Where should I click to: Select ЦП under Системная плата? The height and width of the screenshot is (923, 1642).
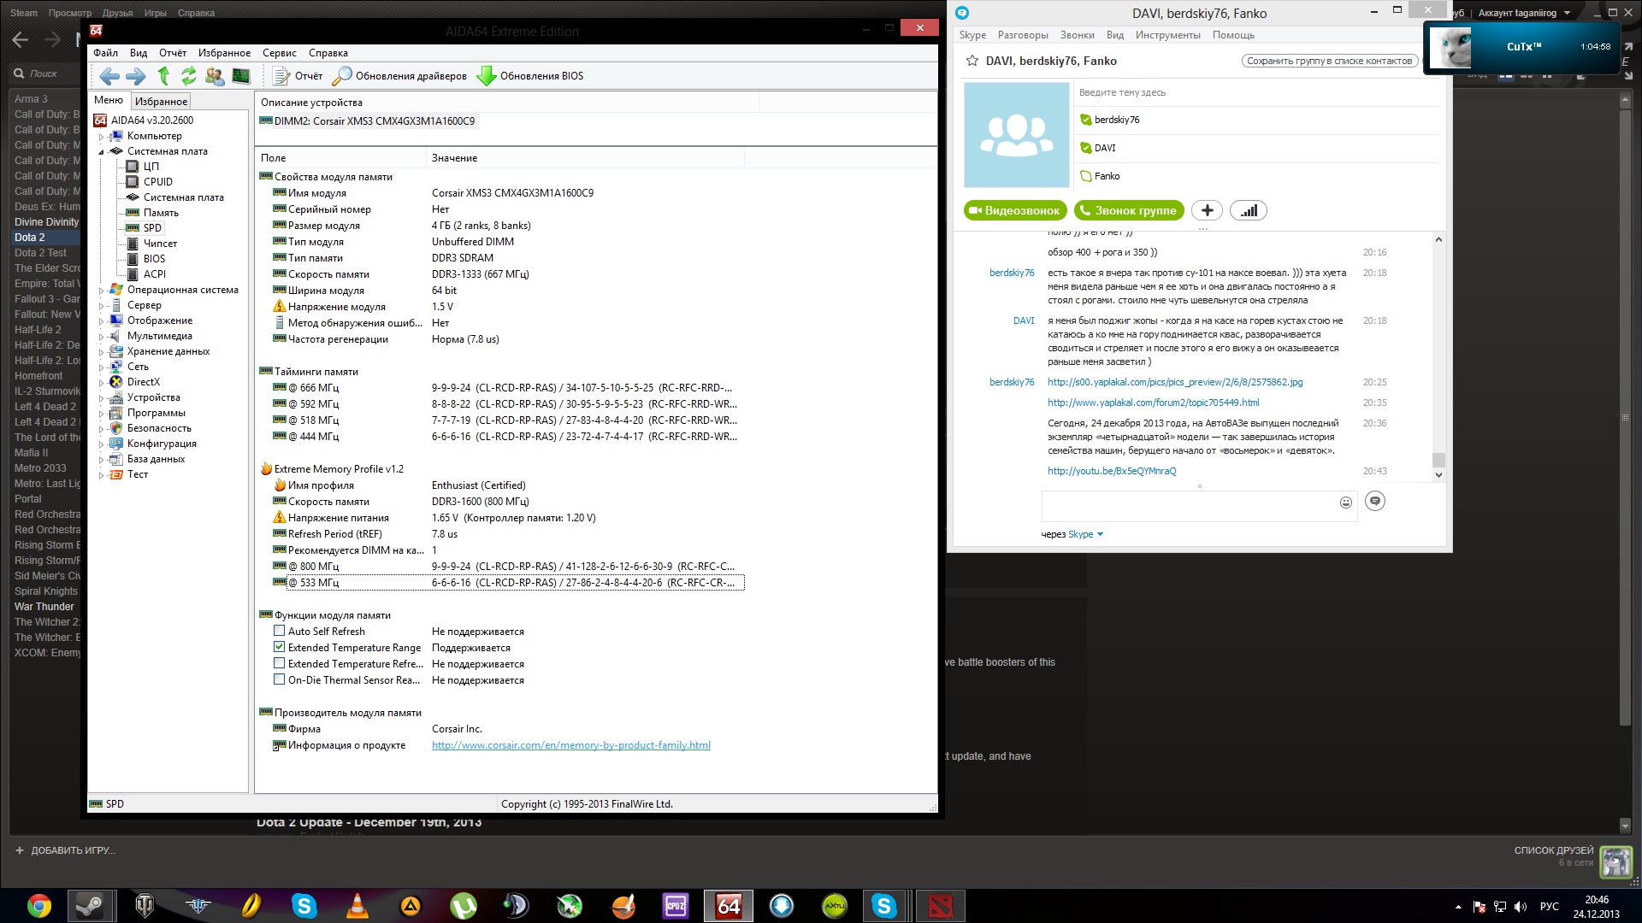tap(151, 167)
